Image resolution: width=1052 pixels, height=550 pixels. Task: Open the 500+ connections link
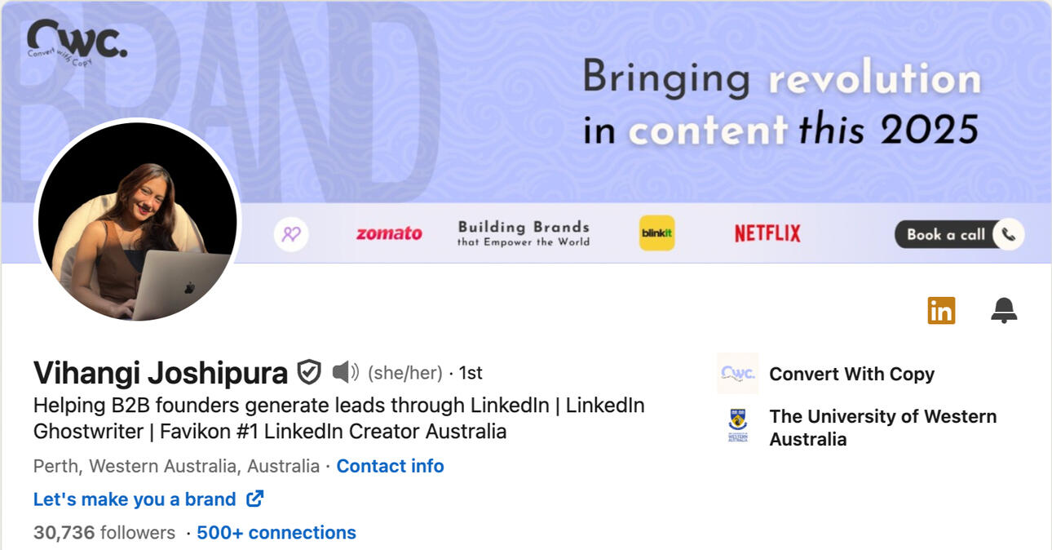[x=276, y=532]
